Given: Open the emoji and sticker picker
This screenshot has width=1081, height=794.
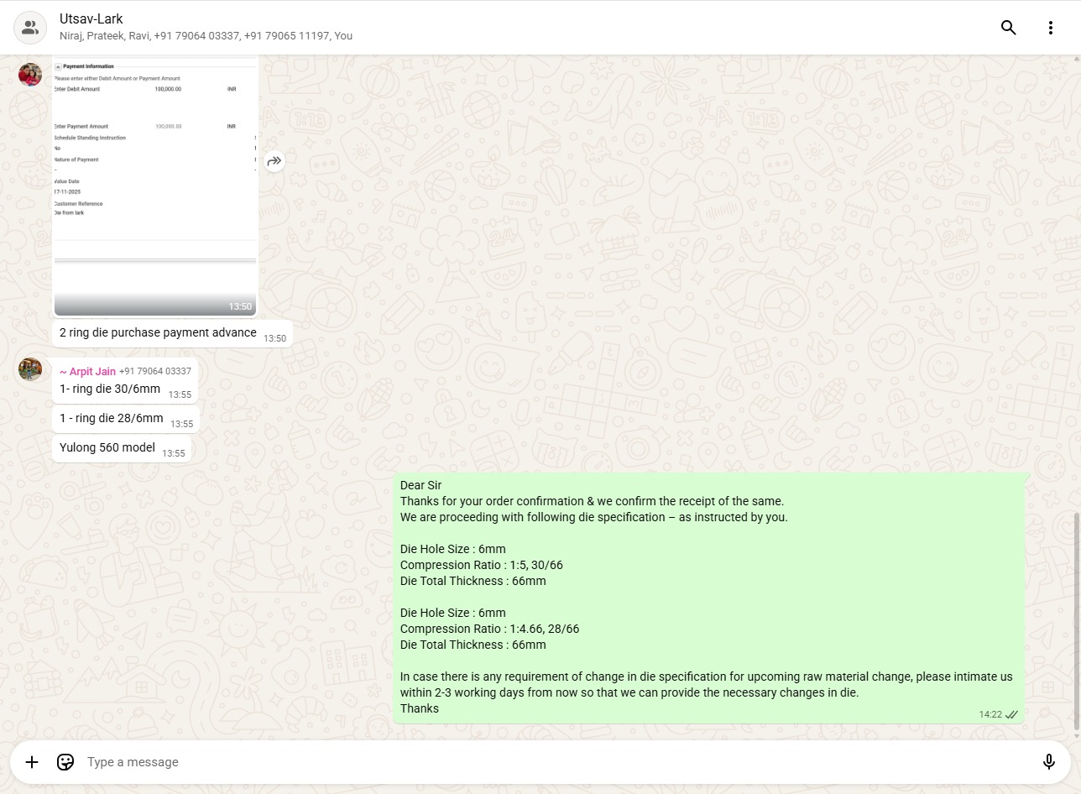Looking at the screenshot, I should click(x=65, y=762).
